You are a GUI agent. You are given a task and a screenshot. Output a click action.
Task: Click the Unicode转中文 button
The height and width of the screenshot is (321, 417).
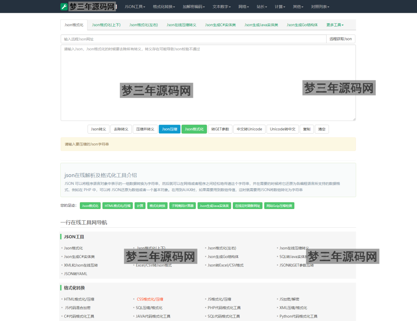point(283,129)
